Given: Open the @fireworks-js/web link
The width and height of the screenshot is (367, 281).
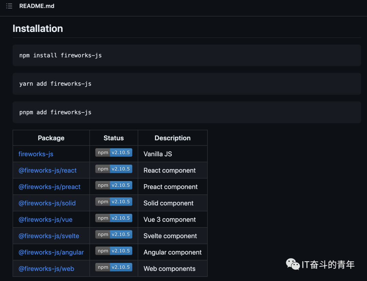Looking at the screenshot, I should 46,268.
